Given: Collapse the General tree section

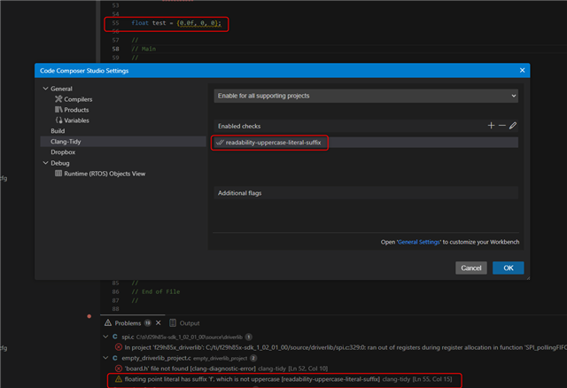Looking at the screenshot, I should click(45, 89).
